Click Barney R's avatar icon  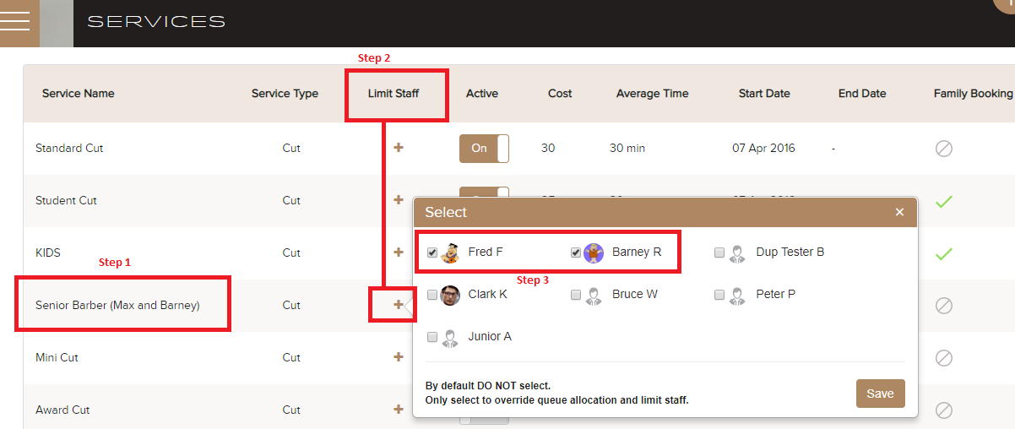594,253
